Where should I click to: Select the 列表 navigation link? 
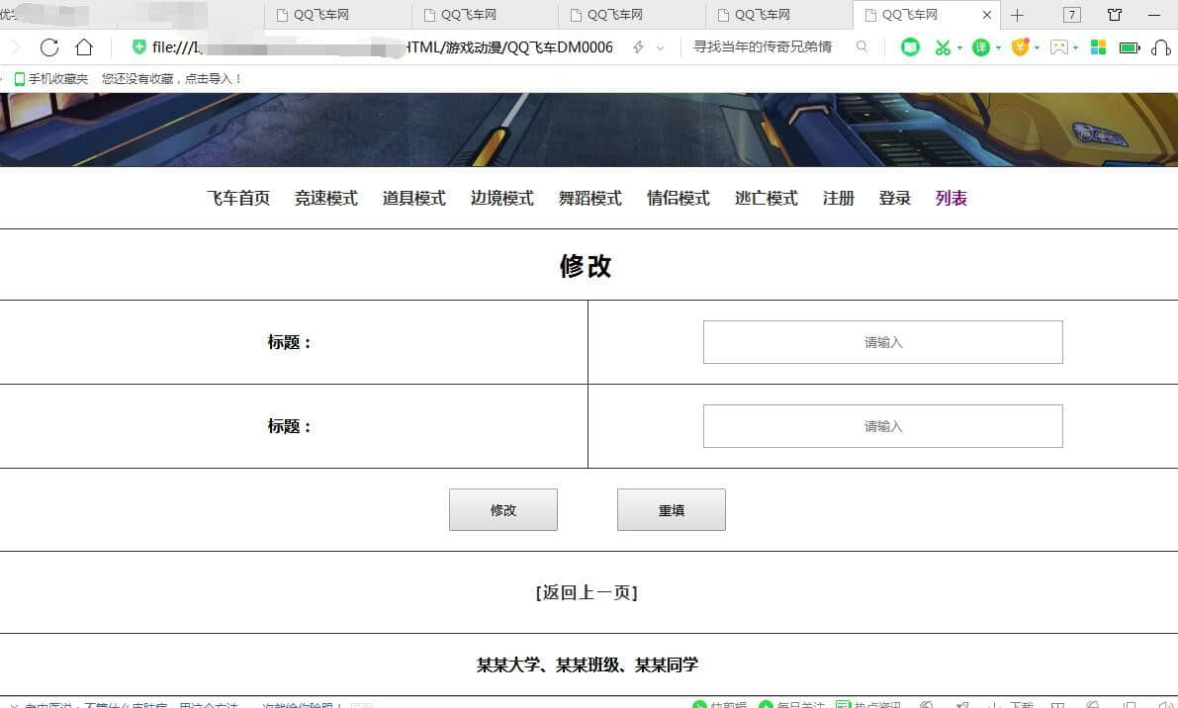click(951, 198)
